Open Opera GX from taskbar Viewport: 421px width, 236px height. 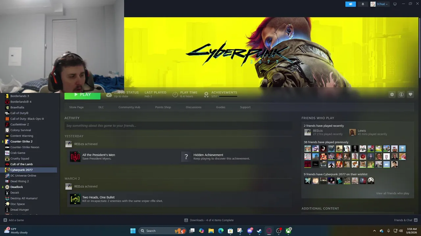point(269,231)
